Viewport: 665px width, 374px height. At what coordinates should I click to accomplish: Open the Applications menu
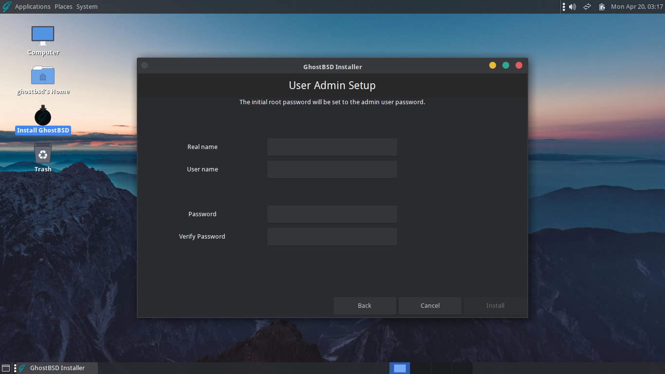33,7
